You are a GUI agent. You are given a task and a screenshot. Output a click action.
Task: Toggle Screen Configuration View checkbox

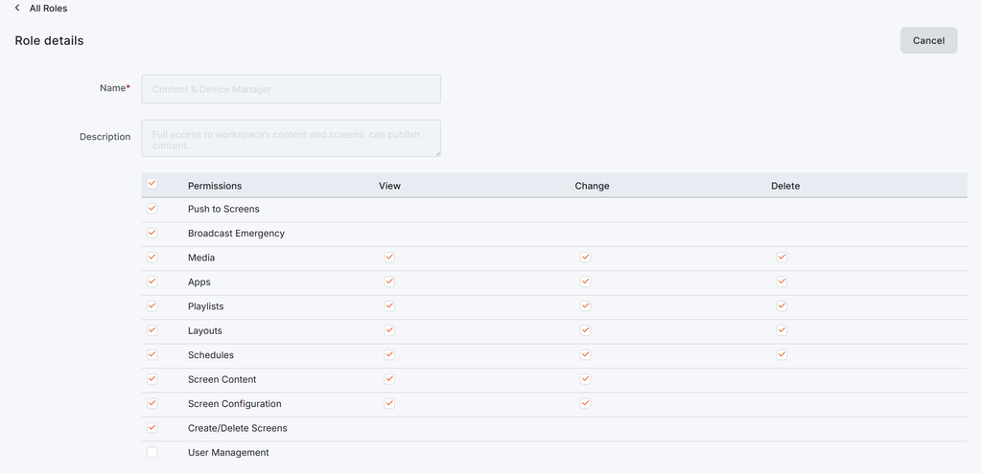pyautogui.click(x=389, y=403)
